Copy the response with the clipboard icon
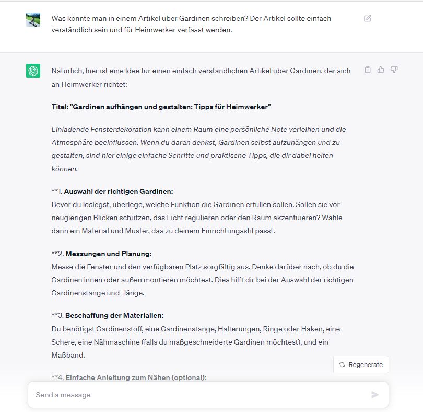 [x=368, y=70]
